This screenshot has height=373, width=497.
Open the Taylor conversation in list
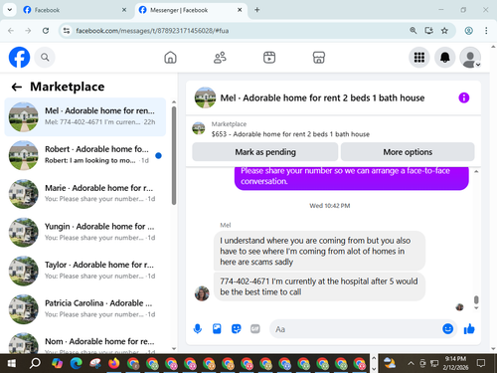pyautogui.click(x=85, y=271)
